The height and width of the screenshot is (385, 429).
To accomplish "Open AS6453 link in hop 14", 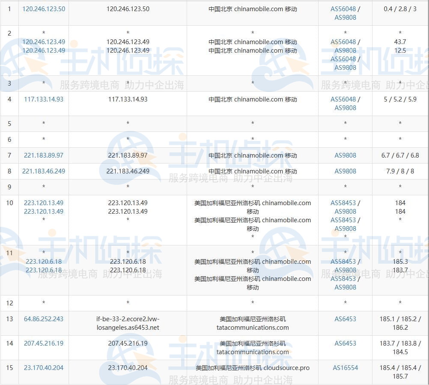I will [x=345, y=344].
